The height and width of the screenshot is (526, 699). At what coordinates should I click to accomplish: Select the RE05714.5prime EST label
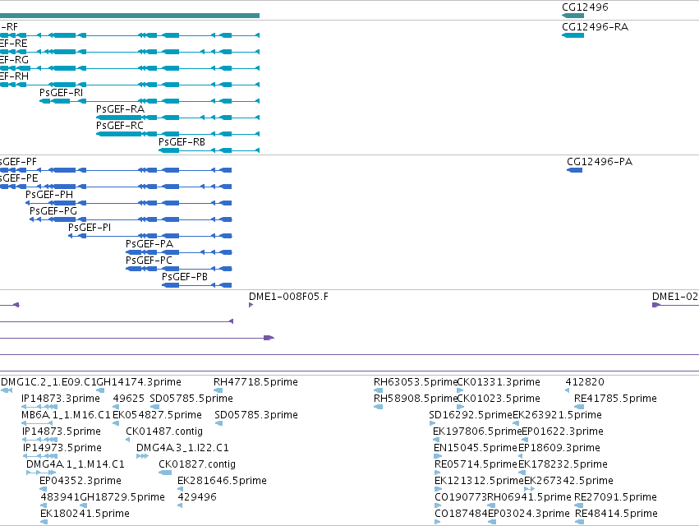click(x=476, y=465)
